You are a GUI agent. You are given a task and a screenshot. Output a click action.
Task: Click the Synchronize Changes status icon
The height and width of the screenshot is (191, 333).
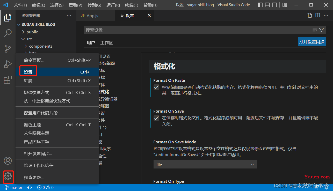point(30,187)
